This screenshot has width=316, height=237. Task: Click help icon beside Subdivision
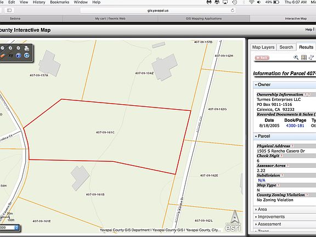pyautogui.click(x=282, y=176)
